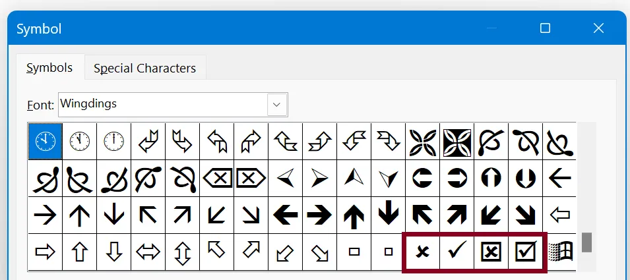Select the delete-left boxed x symbol
630x280 pixels.
216,177
